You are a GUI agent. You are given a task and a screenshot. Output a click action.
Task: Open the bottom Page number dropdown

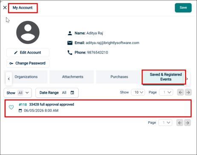point(165,123)
